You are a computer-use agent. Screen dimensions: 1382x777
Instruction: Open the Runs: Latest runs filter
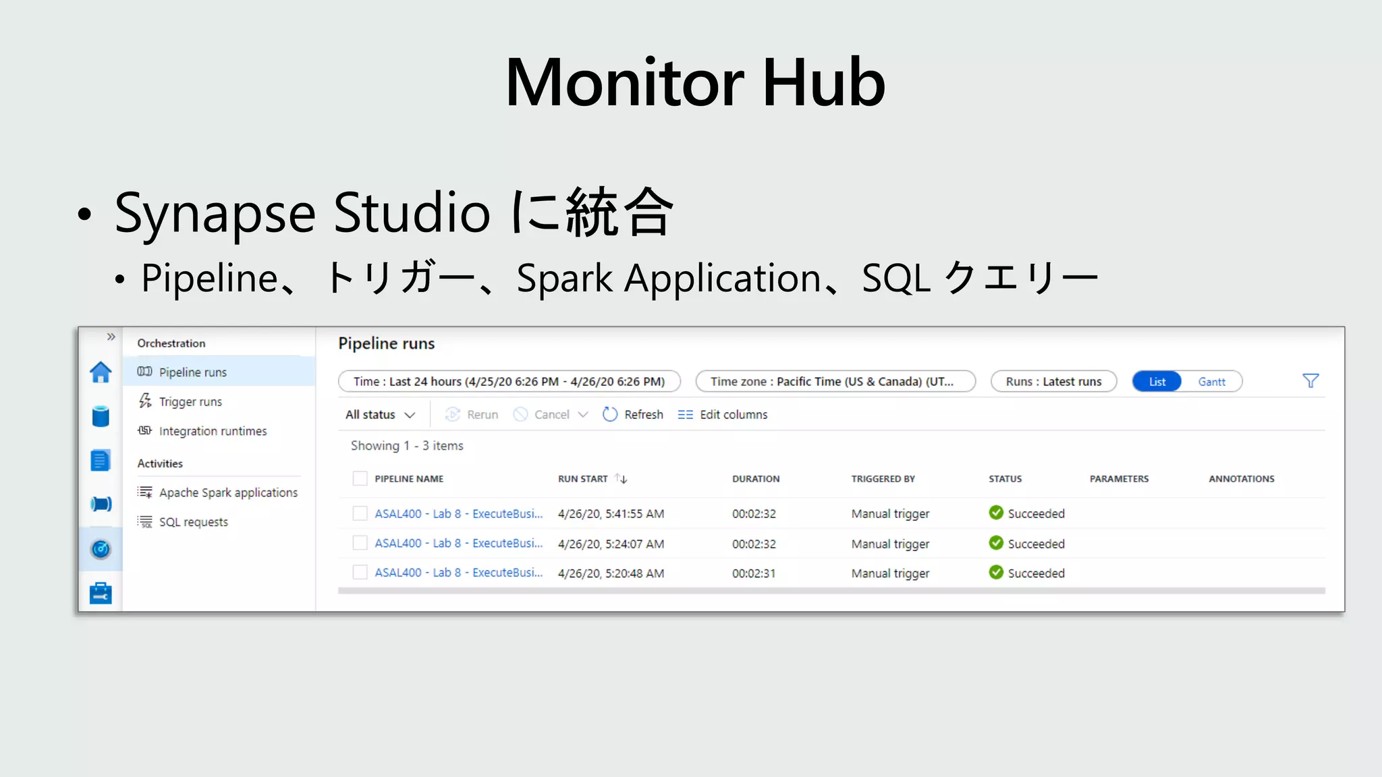pyautogui.click(x=1053, y=381)
